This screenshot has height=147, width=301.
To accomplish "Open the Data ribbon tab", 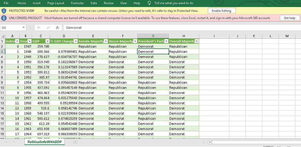I will coord(94,3).
